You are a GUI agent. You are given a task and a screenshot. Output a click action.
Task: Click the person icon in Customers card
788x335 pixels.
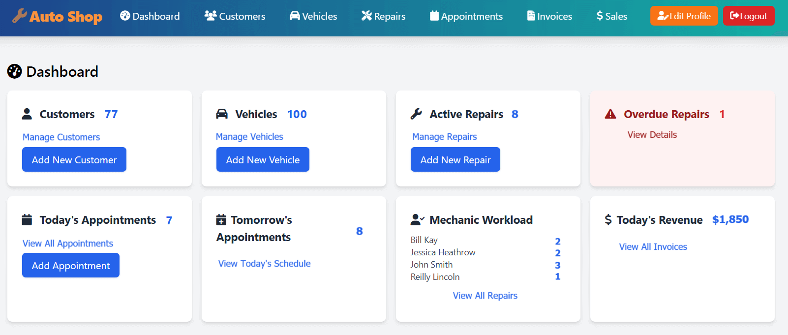(27, 114)
